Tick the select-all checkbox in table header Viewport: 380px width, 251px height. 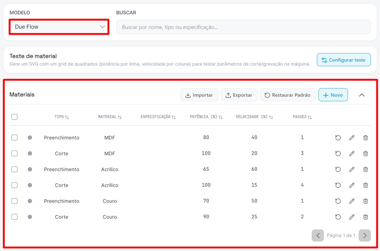pyautogui.click(x=14, y=117)
